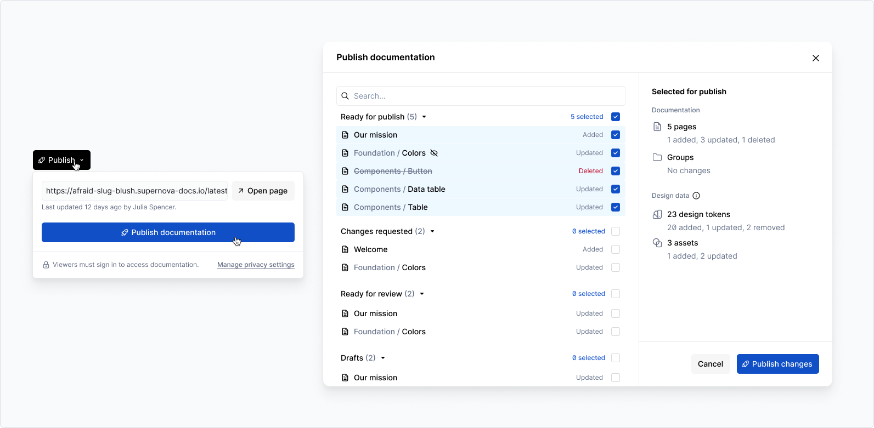Check the Changes requested select-all checkbox
Viewport: 874px width, 428px height.
616,231
